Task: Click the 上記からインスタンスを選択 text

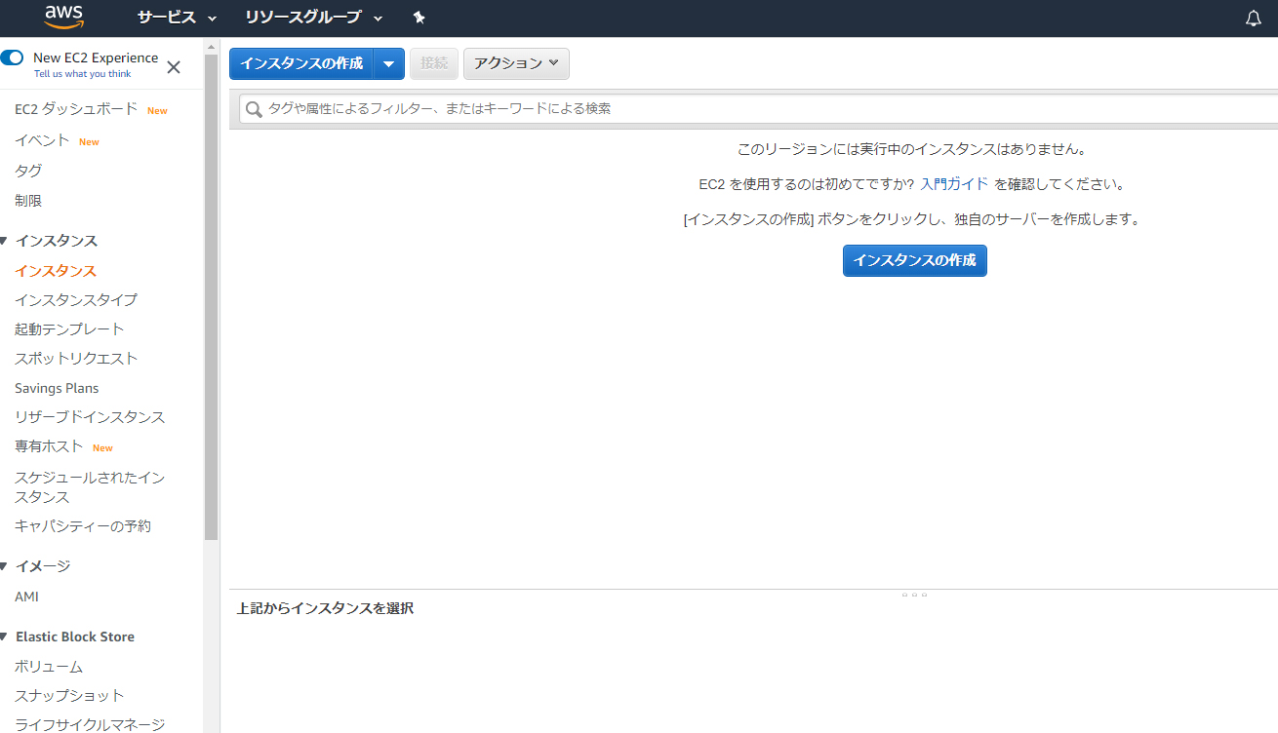Action: coord(325,608)
